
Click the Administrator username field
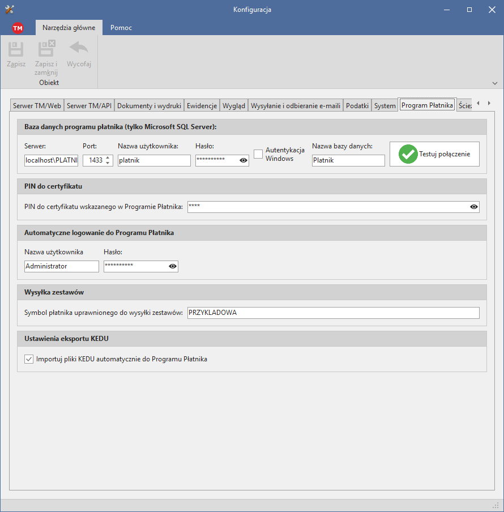click(x=62, y=266)
